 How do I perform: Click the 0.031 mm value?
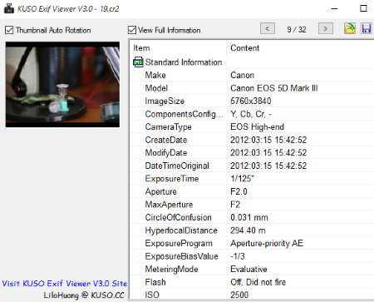249,217
